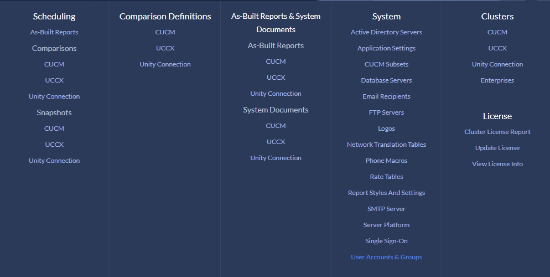Click the Comparisons subheading under Scheduling
Screen dimensions: 550x277
pos(54,48)
